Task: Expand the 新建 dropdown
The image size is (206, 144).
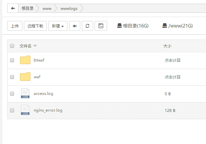Action: point(58,26)
